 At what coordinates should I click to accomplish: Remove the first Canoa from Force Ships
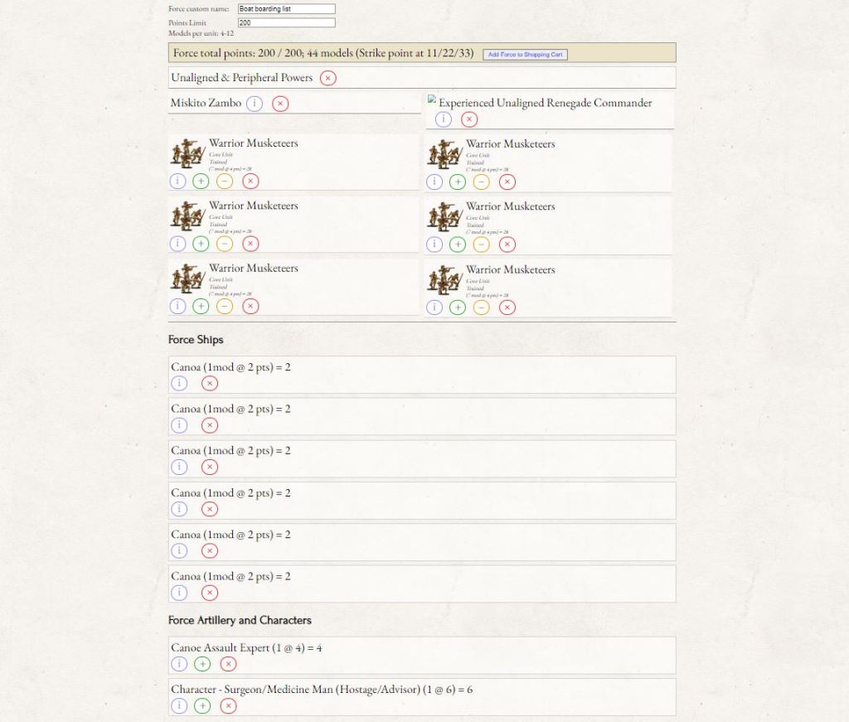click(x=210, y=383)
